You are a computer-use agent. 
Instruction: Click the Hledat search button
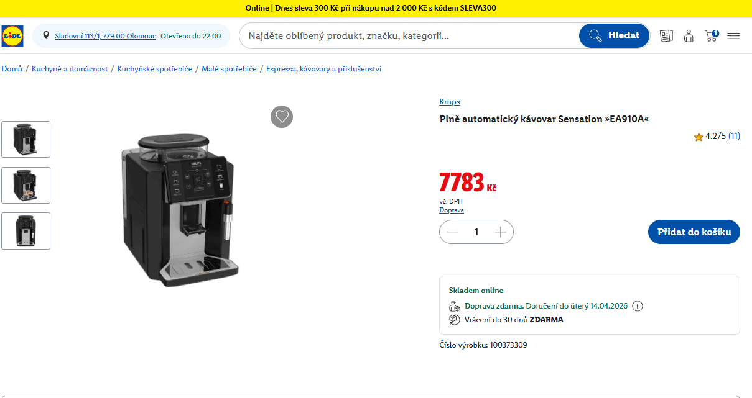click(x=614, y=35)
